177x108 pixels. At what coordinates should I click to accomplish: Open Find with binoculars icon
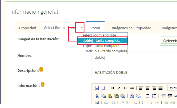coord(132,96)
